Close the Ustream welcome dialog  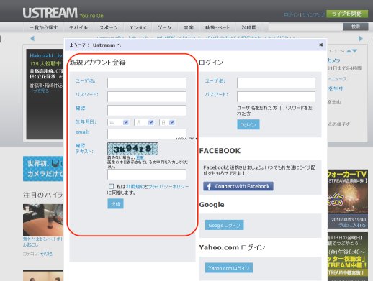321,45
